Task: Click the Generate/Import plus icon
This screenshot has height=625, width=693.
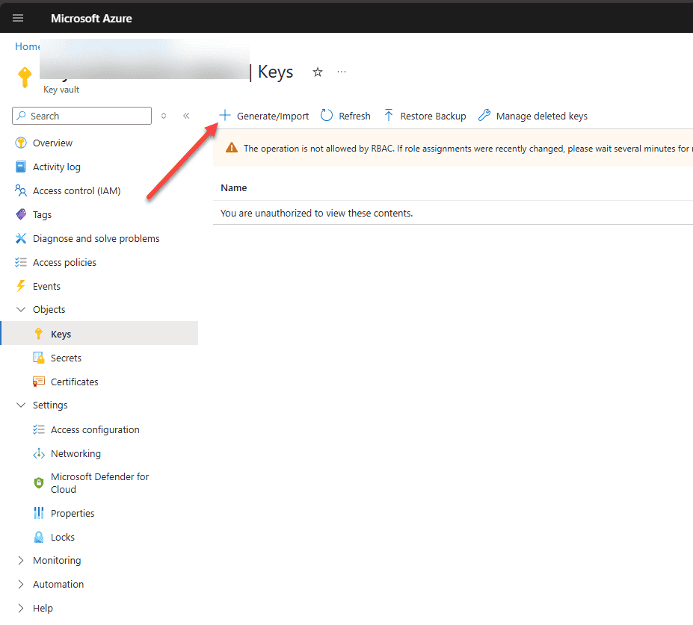Action: point(225,116)
